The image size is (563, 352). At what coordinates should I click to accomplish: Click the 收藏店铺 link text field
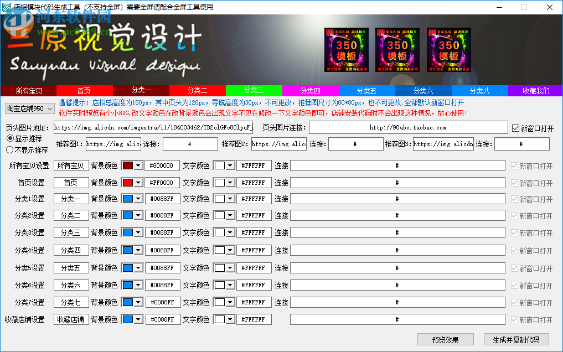click(x=397, y=319)
